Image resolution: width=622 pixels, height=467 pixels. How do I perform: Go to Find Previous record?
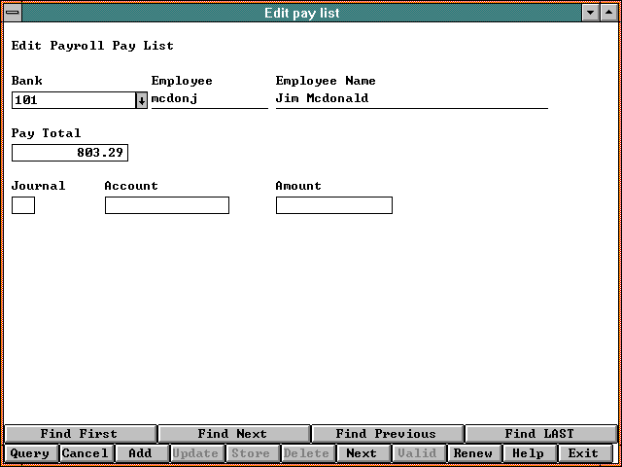pyautogui.click(x=386, y=434)
